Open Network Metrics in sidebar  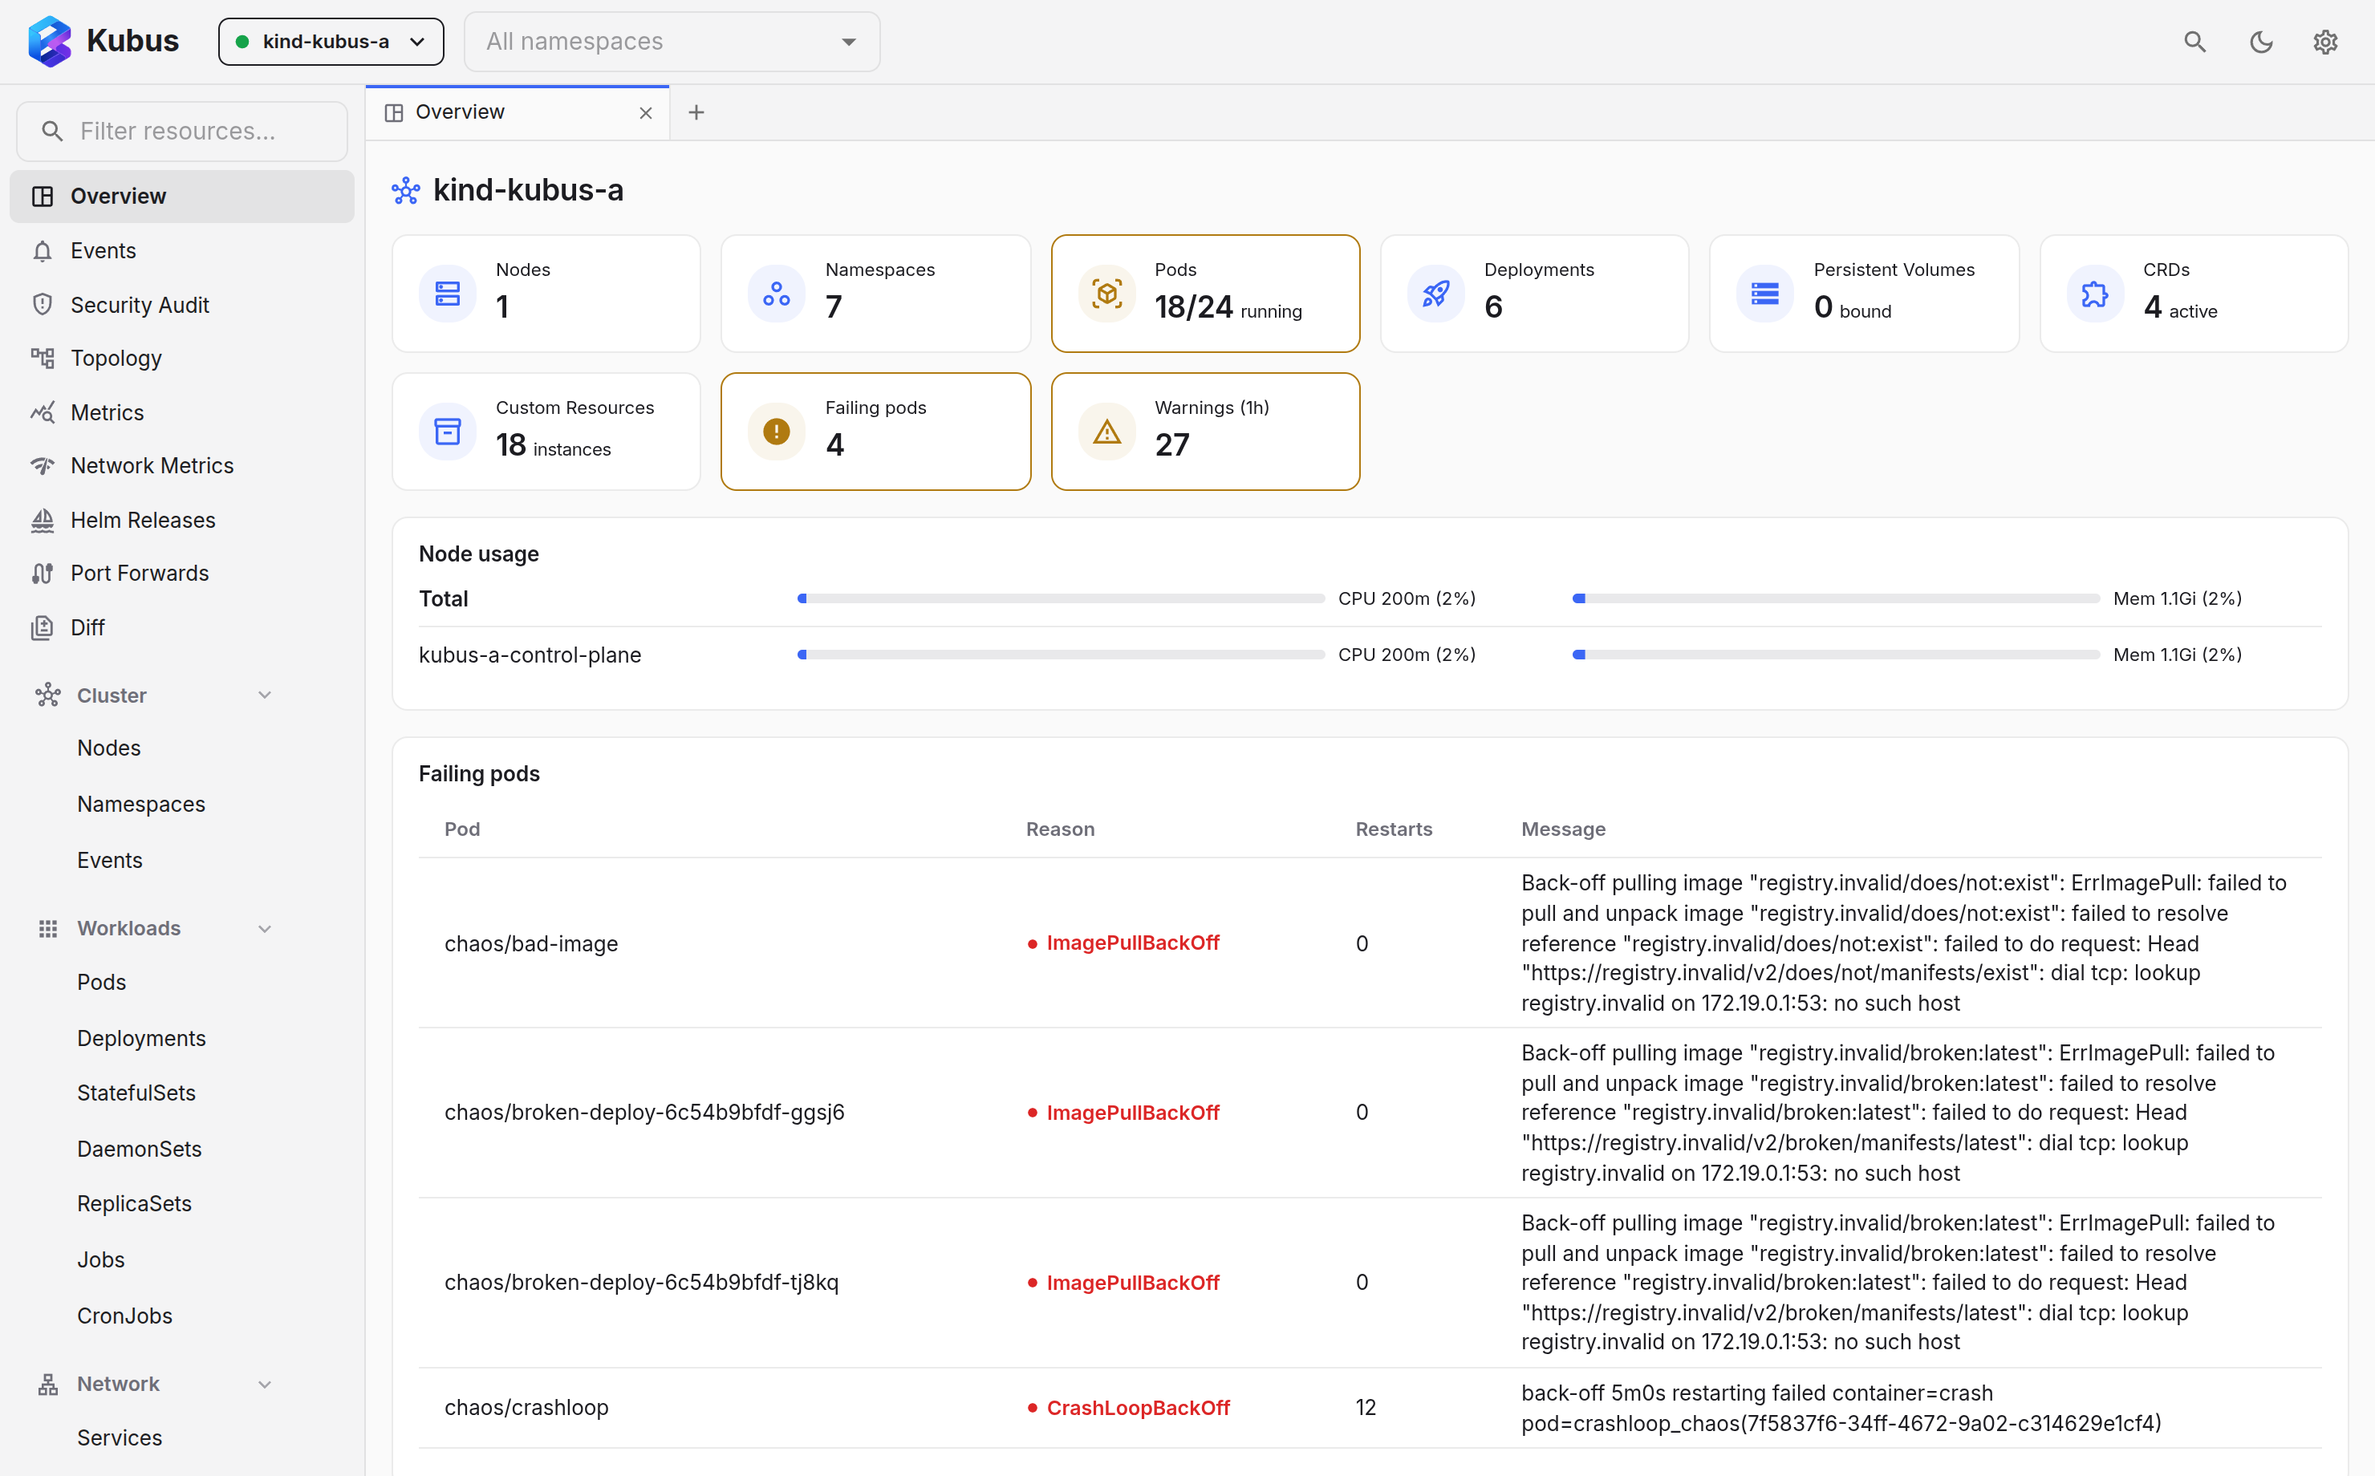pyautogui.click(x=183, y=465)
